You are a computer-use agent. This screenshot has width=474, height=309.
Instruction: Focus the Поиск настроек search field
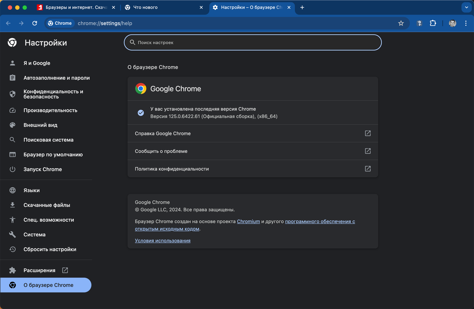pos(253,42)
